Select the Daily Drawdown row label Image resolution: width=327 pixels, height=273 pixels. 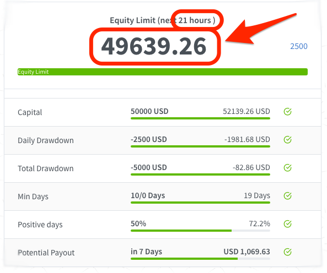click(46, 140)
